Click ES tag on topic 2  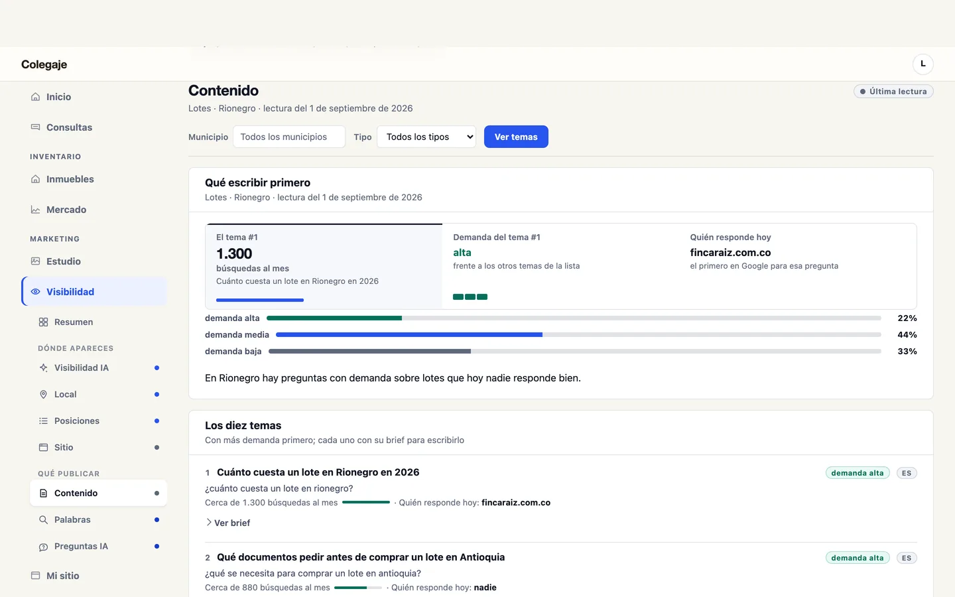pyautogui.click(x=907, y=558)
